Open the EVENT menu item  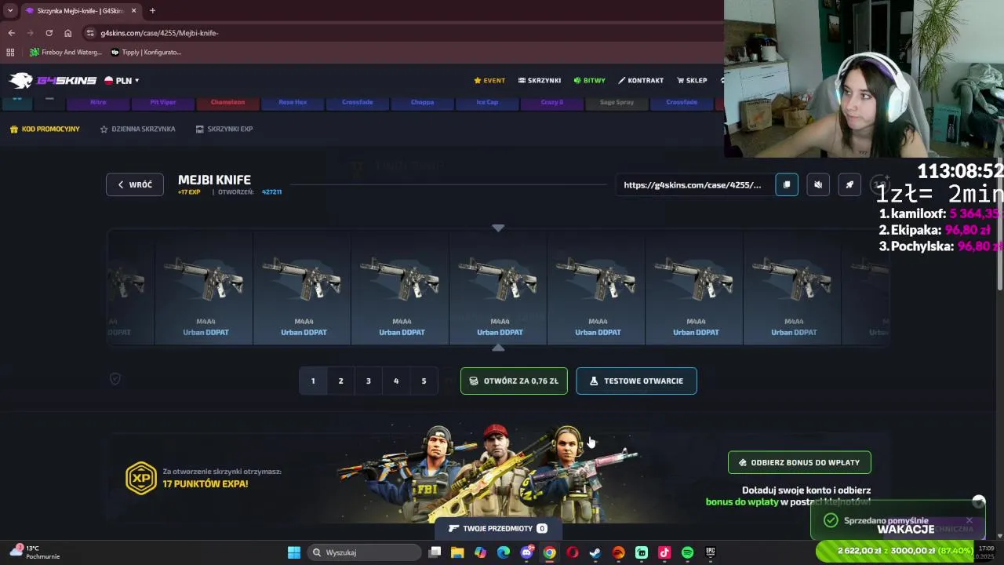pos(489,80)
